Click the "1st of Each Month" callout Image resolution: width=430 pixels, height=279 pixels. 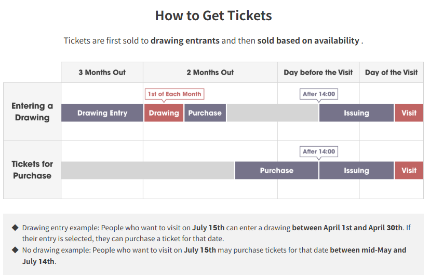174,94
